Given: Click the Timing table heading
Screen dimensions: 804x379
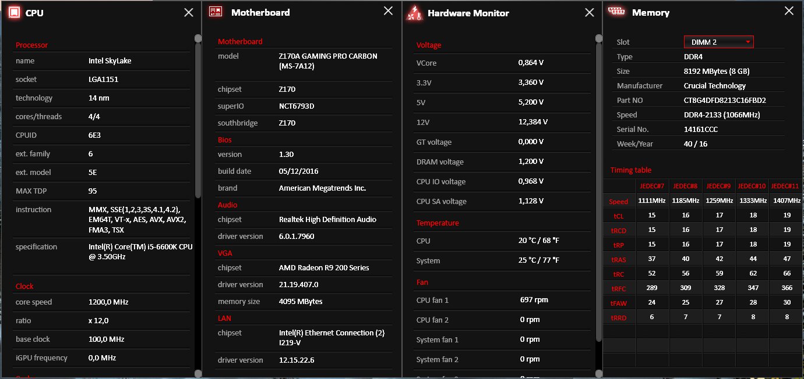Looking at the screenshot, I should tap(631, 170).
